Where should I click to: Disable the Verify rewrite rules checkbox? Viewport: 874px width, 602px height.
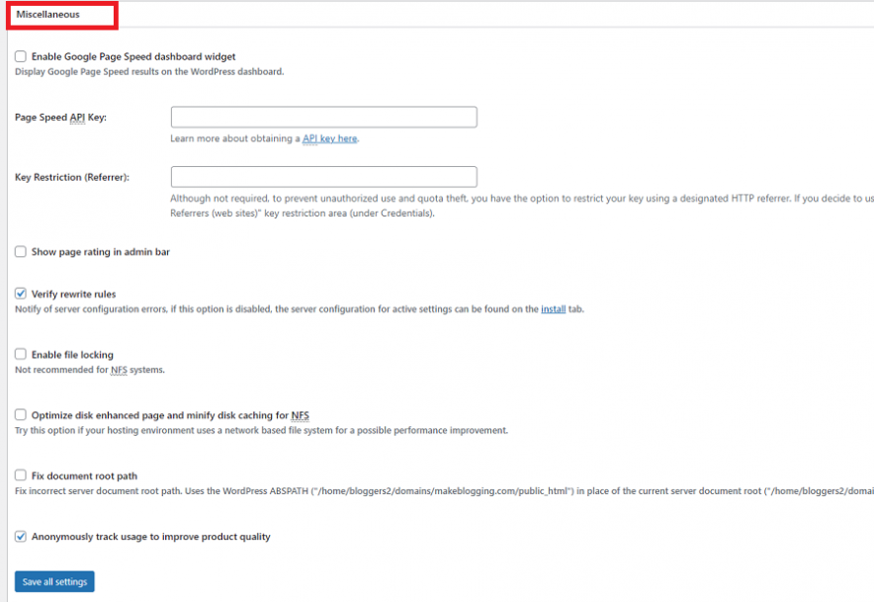[21, 294]
